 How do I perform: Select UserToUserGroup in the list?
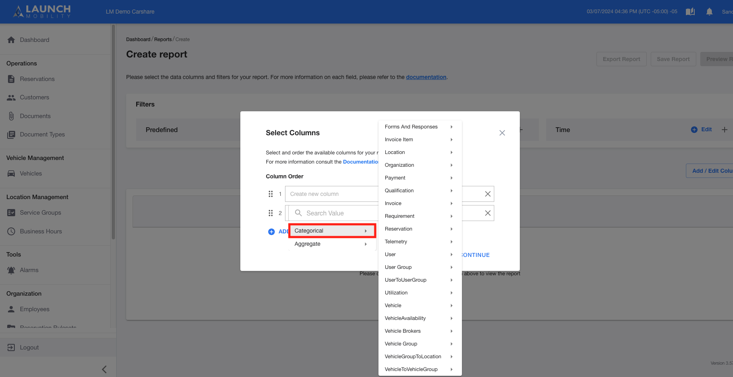pos(420,280)
